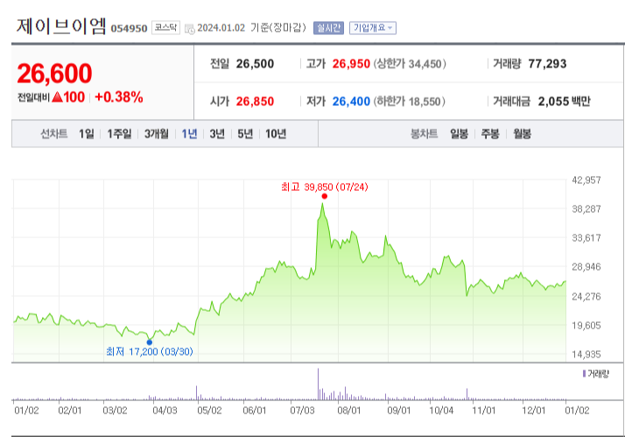This screenshot has width=625, height=437.
Task: Select the 1주일 line chart tab
Action: tap(119, 134)
